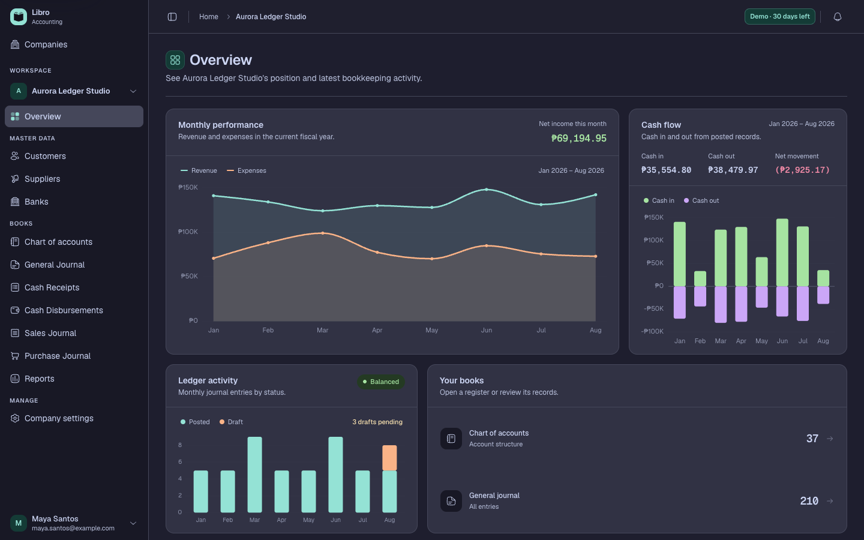Click Aurora Ledger Studio breadcrumb
The width and height of the screenshot is (864, 540).
coord(271,17)
